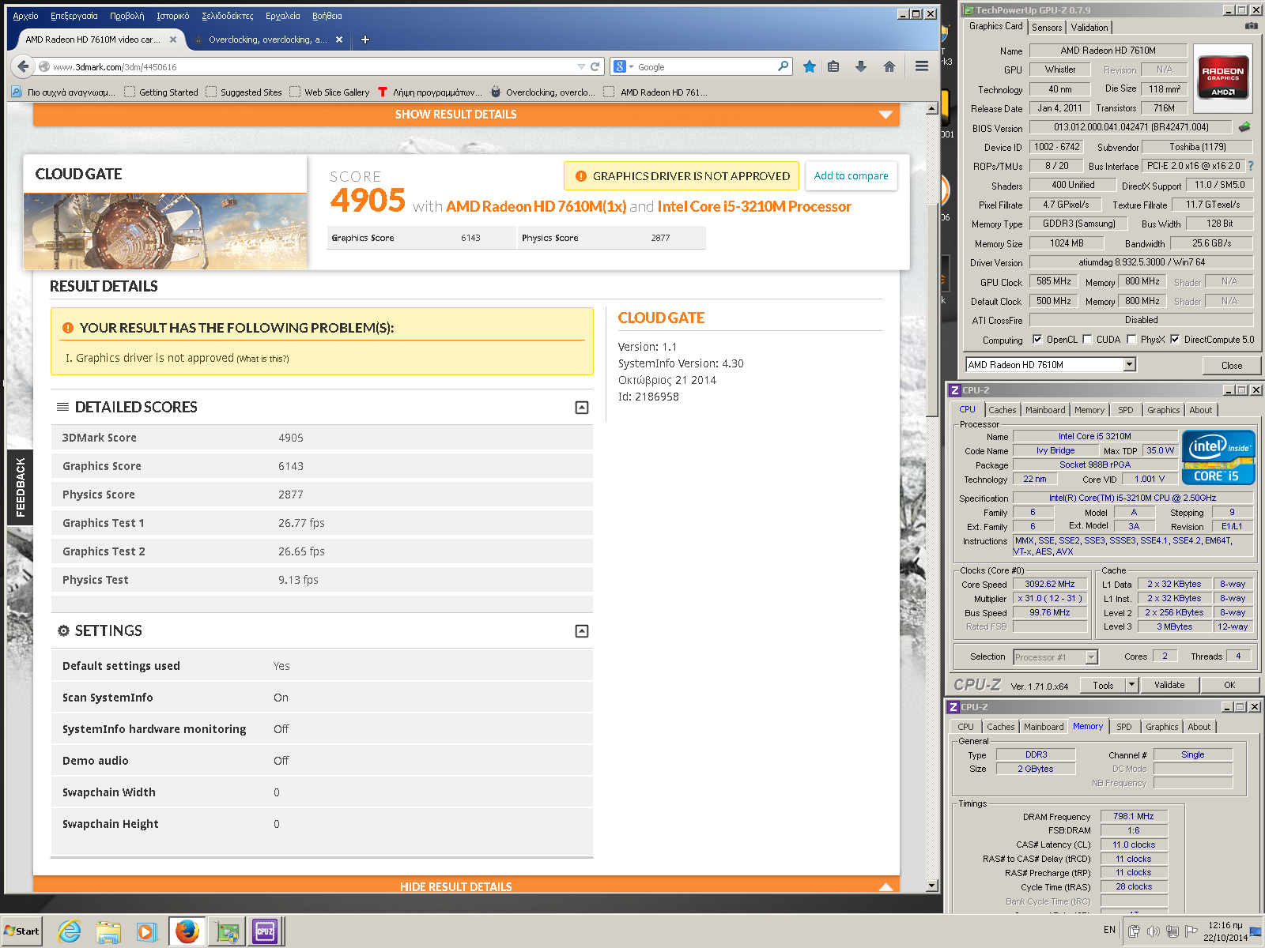Image resolution: width=1265 pixels, height=948 pixels.
Task: Open the bookmarks list icon
Action: coord(833,66)
